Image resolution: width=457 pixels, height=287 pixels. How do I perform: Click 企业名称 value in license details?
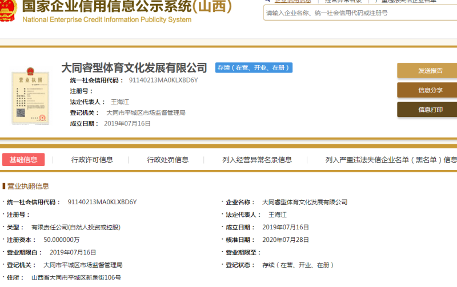tap(305, 203)
